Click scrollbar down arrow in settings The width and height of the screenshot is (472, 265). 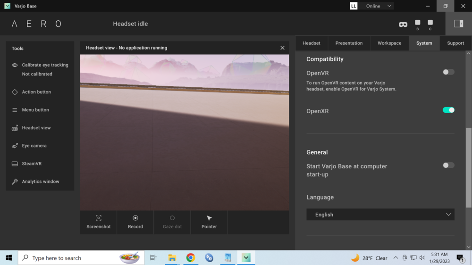point(468,247)
